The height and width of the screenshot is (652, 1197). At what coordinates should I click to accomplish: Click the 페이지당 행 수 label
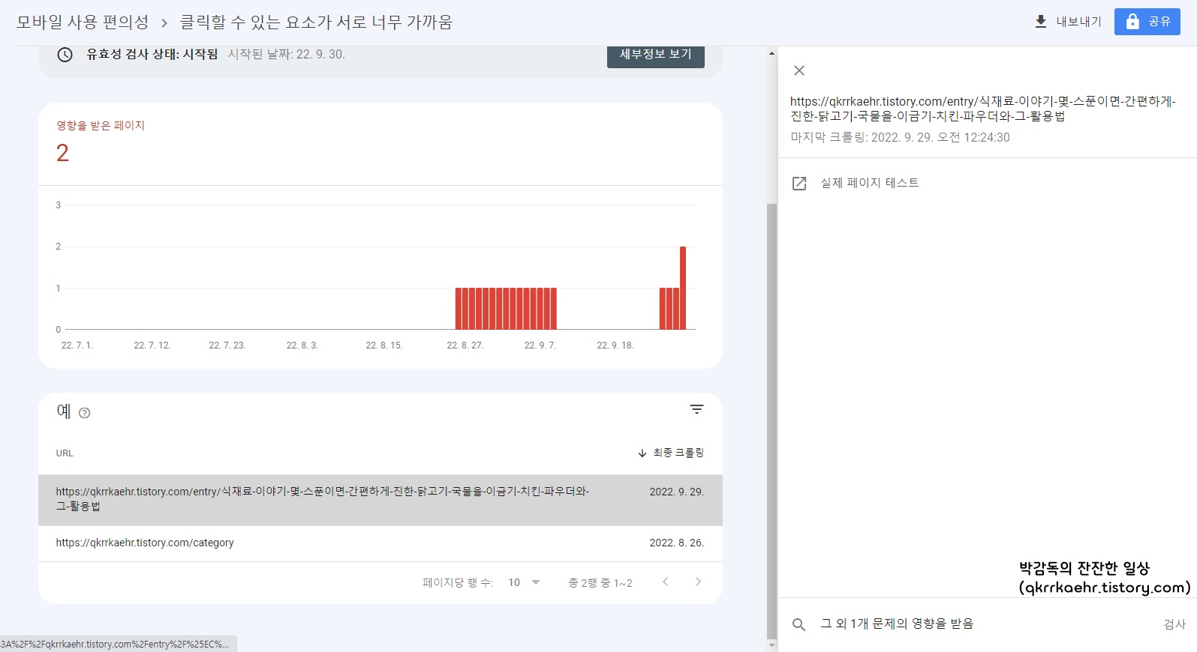click(x=458, y=583)
